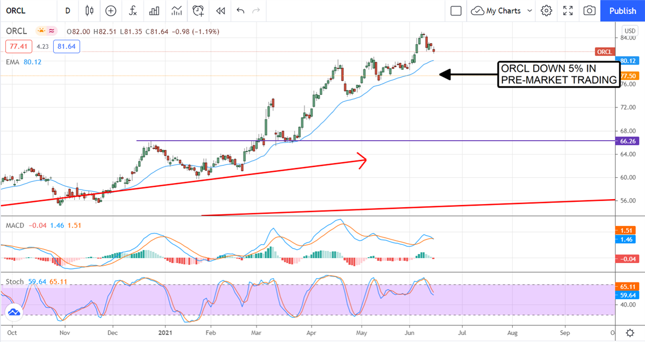Click the Mar label on time axis

tap(256, 333)
